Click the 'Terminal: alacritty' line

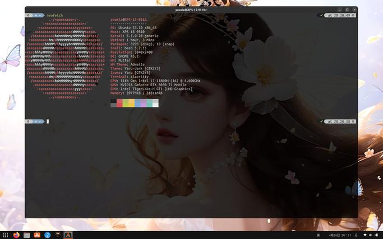[130, 77]
